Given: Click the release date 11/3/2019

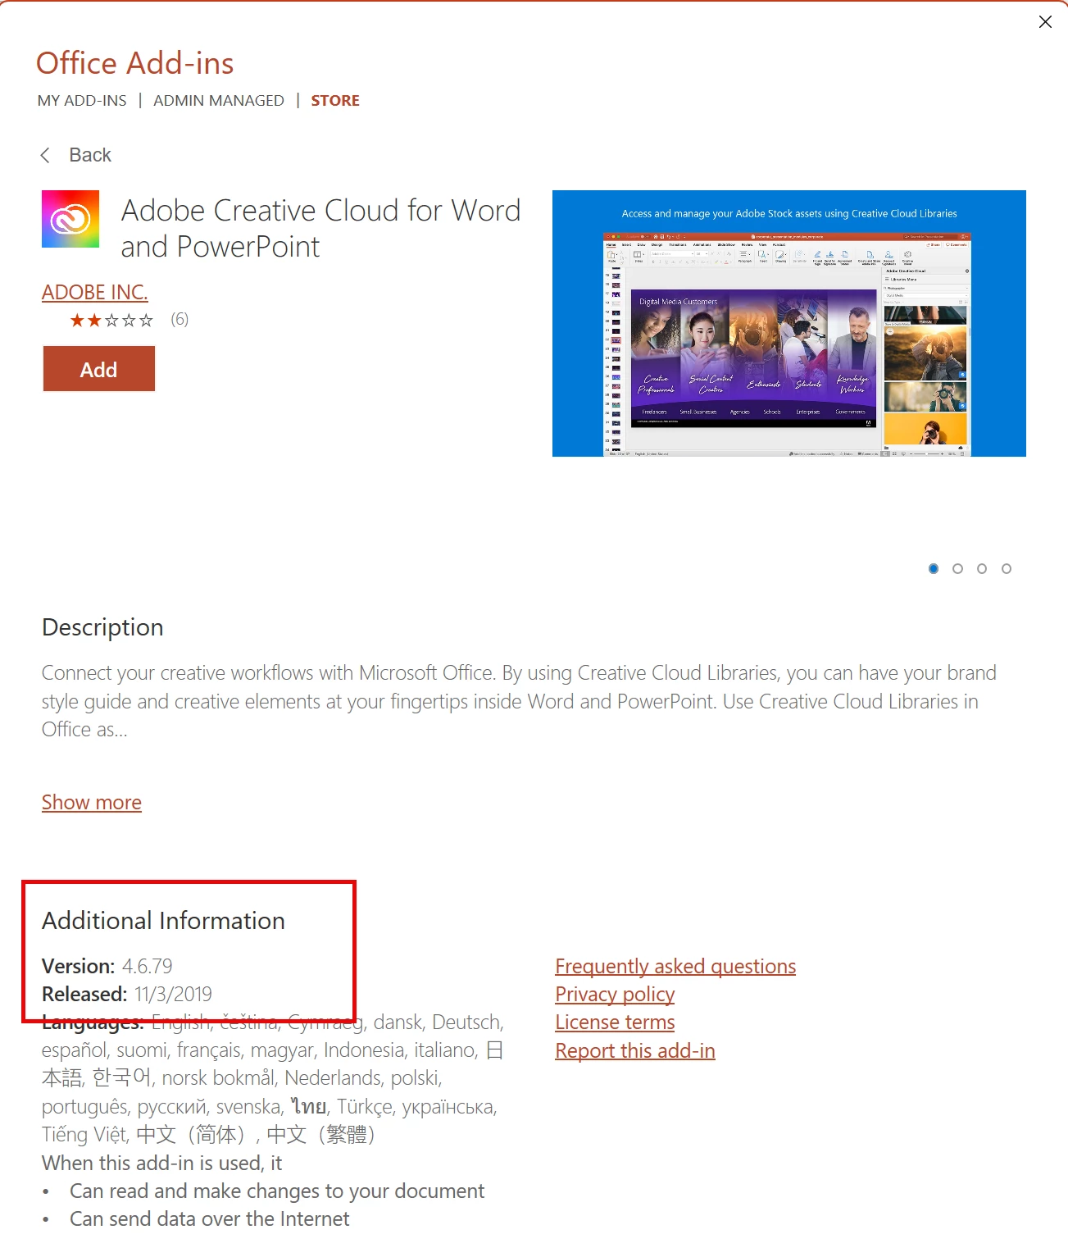Looking at the screenshot, I should click(173, 994).
